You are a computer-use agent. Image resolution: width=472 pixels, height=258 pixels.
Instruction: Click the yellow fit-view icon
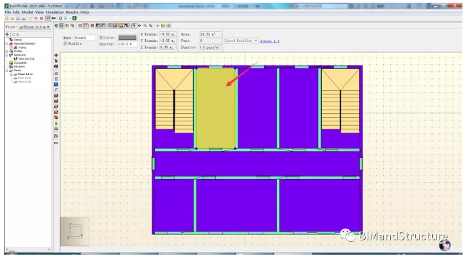pos(163,26)
